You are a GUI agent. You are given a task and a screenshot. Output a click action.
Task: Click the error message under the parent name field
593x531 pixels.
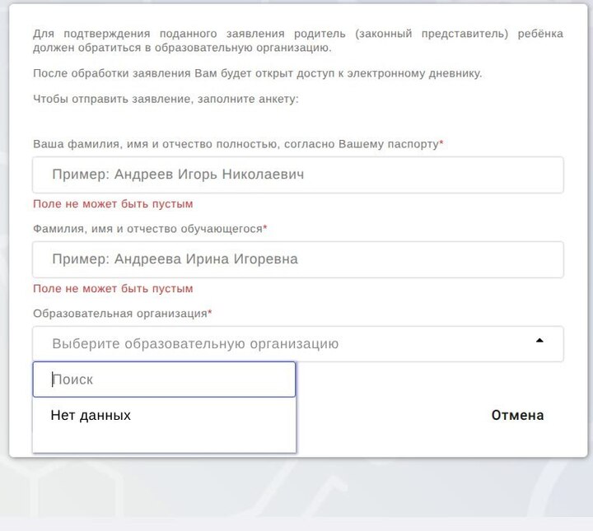click(113, 204)
